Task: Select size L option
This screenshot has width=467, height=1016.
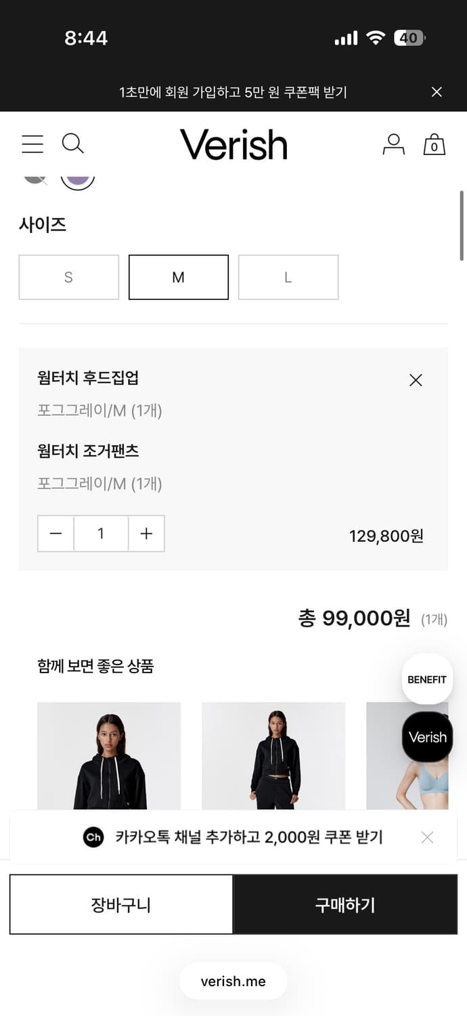Action: (288, 277)
